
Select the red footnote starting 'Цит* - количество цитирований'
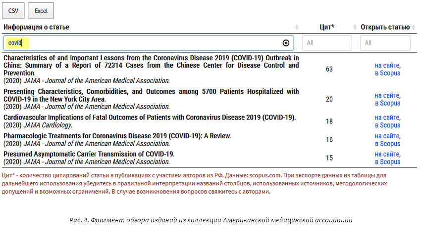[194, 183]
